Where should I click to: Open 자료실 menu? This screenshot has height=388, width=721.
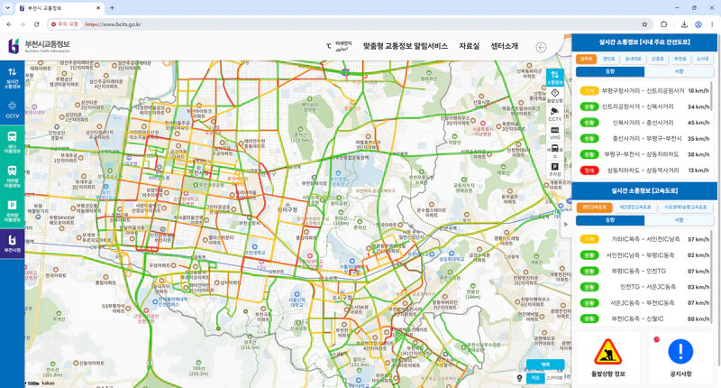469,46
